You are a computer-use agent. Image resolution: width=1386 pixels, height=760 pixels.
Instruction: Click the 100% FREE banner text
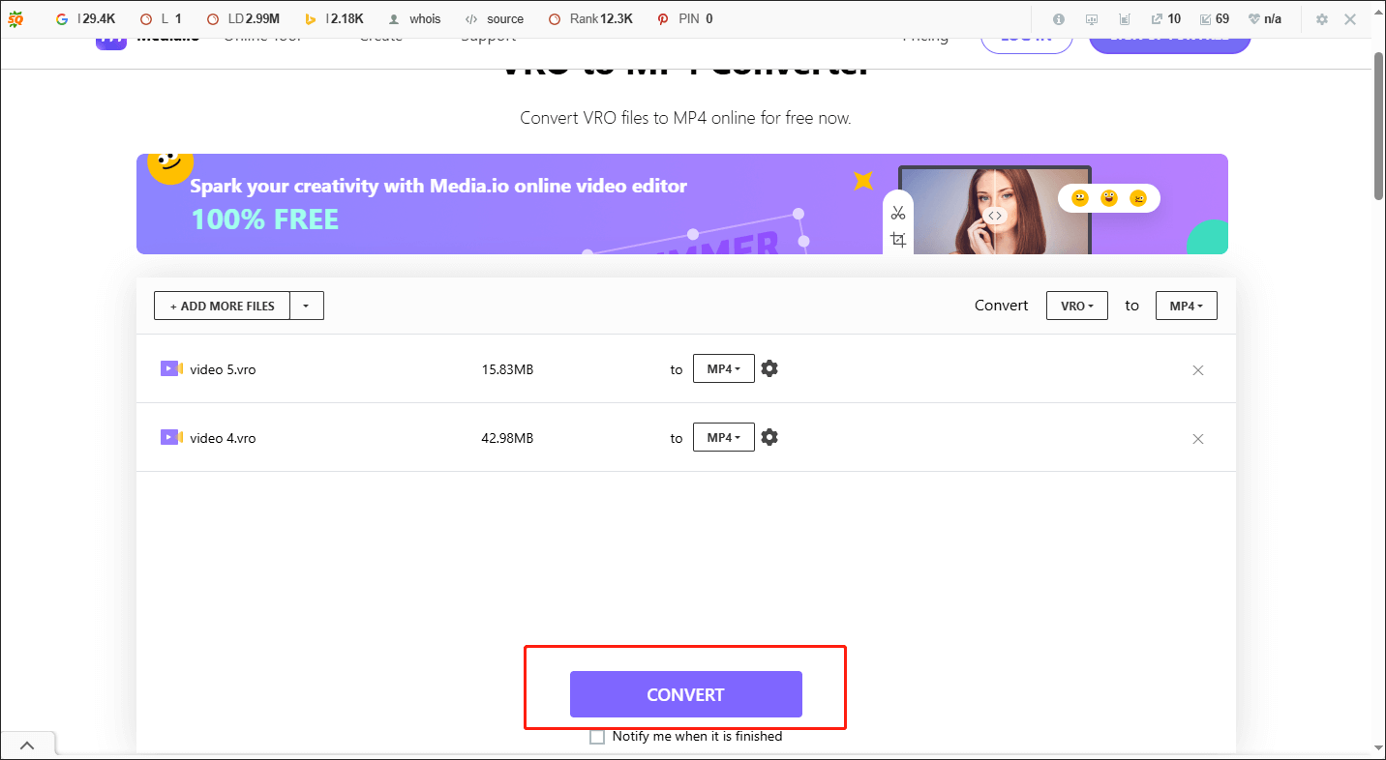coord(265,219)
